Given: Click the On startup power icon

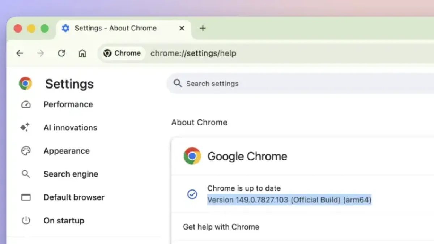Looking at the screenshot, I should pos(26,221).
